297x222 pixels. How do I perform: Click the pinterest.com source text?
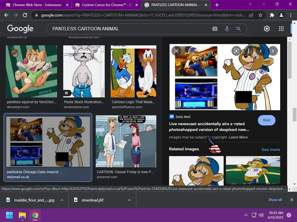[x=107, y=177]
